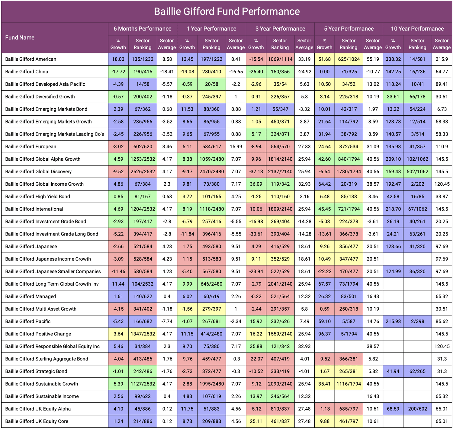Select the 2/398 sector ranking cell

(x=417, y=321)
